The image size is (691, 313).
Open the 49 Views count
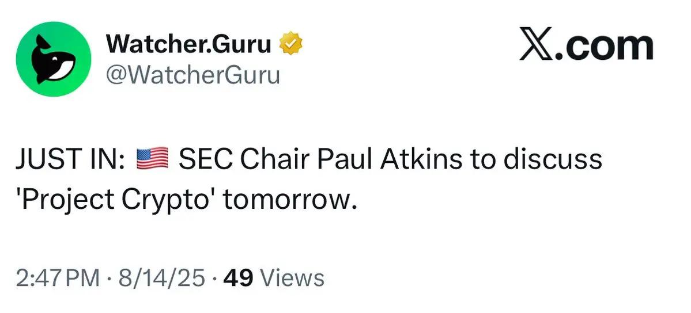point(274,278)
